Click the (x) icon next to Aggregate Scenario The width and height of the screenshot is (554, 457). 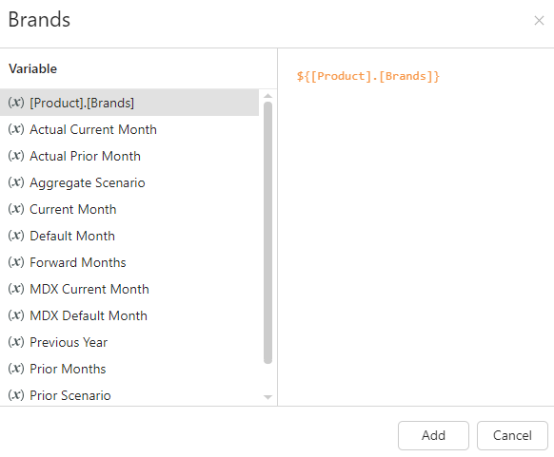tap(16, 182)
